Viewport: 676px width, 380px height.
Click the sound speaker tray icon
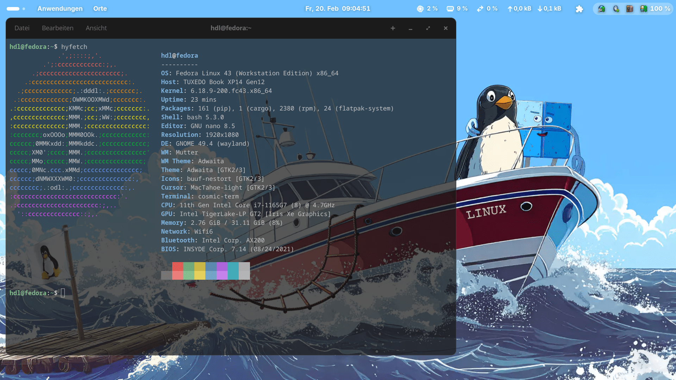(x=630, y=9)
